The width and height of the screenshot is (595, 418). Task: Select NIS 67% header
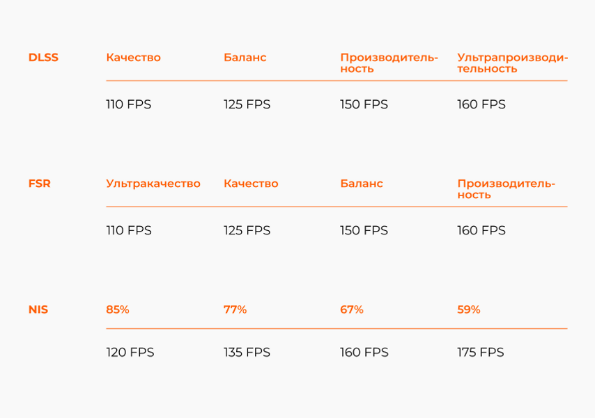(352, 310)
